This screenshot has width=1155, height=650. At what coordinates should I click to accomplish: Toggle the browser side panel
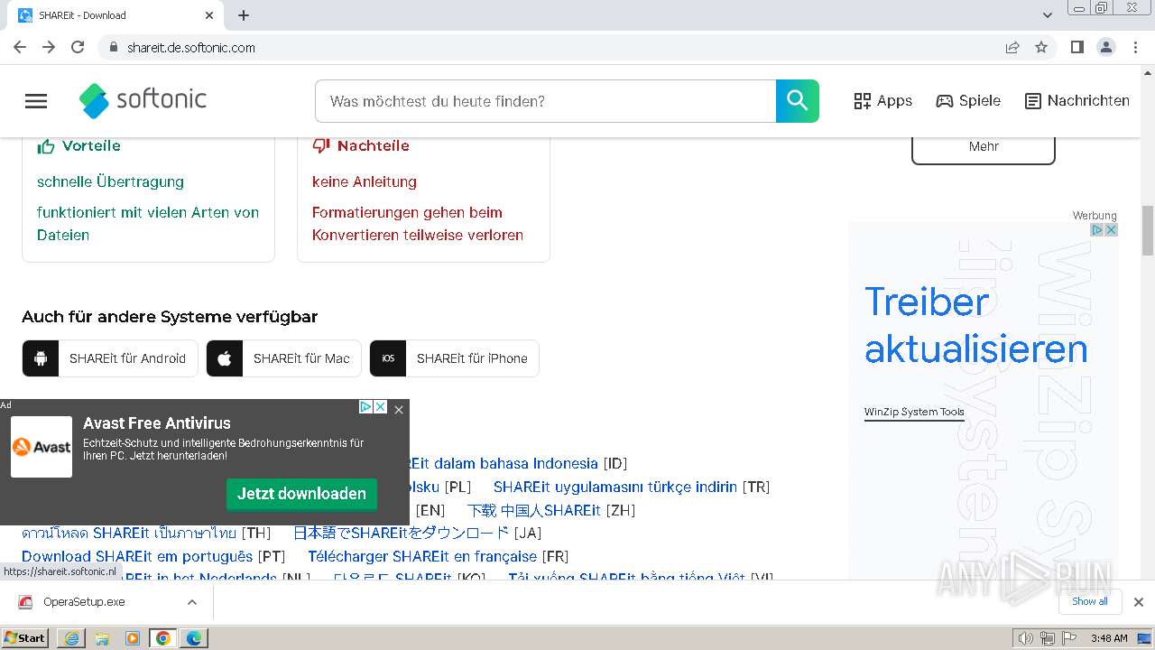1076,47
